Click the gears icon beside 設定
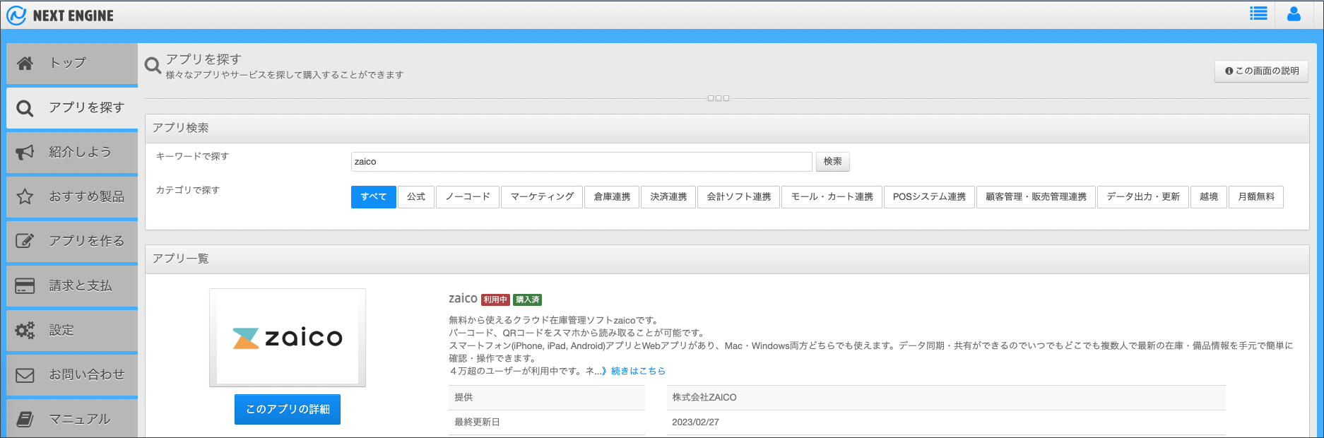Image resolution: width=1324 pixels, height=438 pixels. coord(25,330)
